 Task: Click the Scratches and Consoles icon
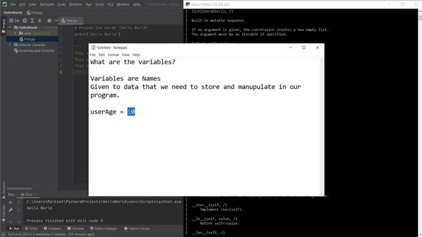click(16, 51)
